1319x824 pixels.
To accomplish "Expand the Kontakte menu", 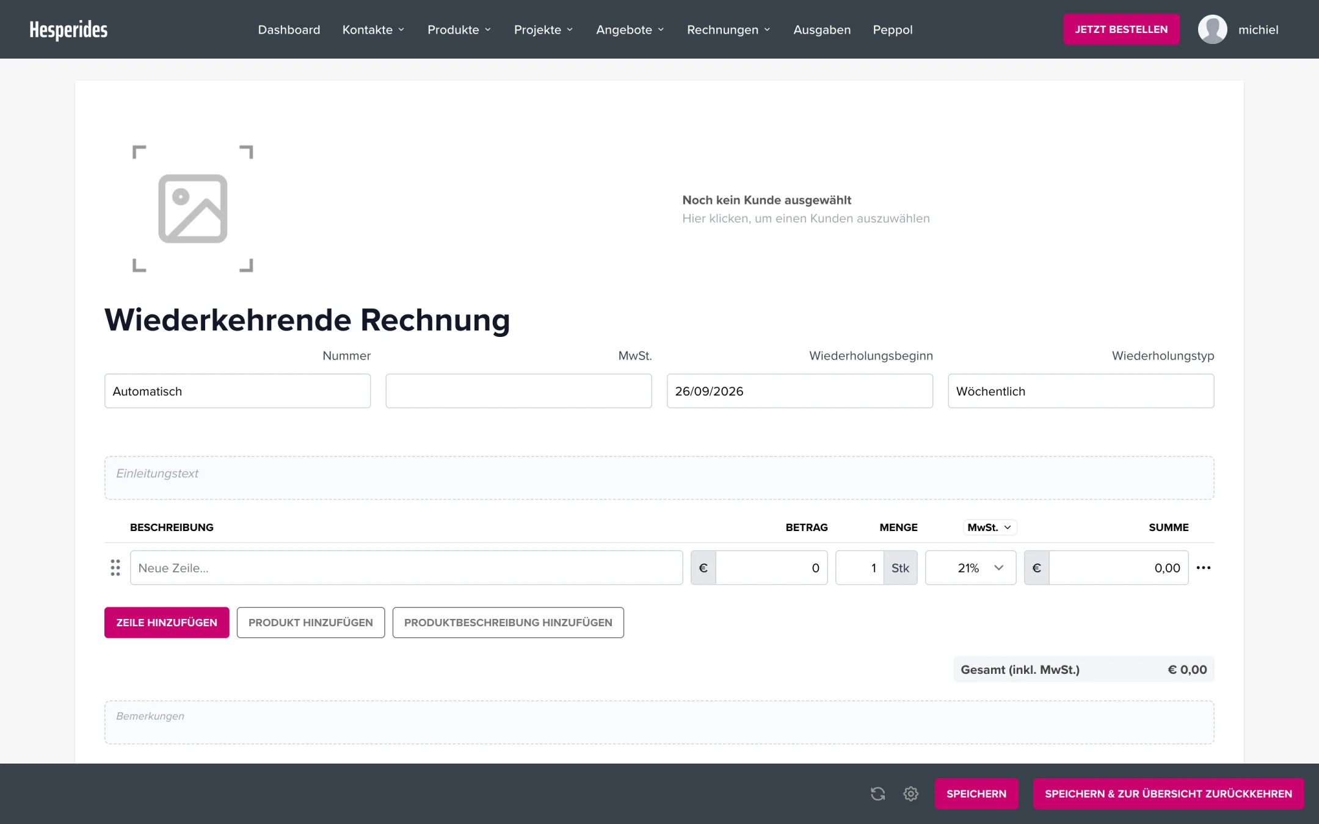I will 373,29.
